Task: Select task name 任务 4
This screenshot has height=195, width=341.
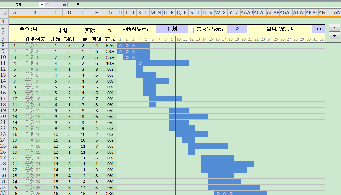Action: tap(32, 63)
